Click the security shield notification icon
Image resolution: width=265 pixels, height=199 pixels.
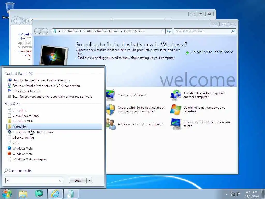point(110,110)
